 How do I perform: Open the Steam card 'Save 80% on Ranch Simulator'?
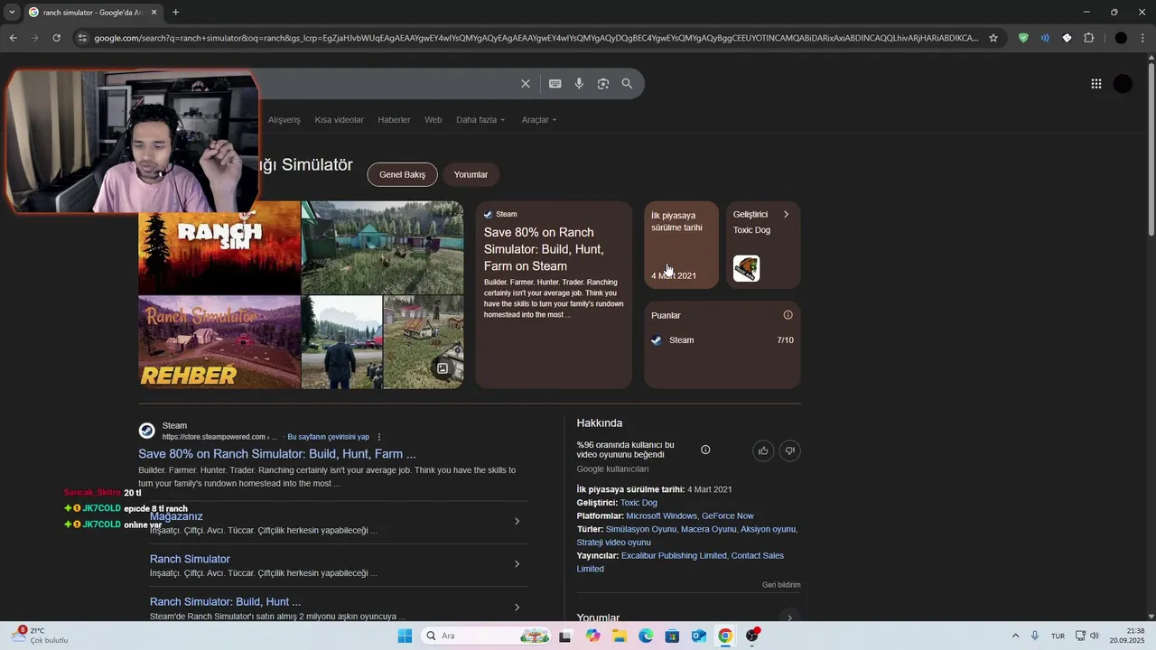coord(554,295)
